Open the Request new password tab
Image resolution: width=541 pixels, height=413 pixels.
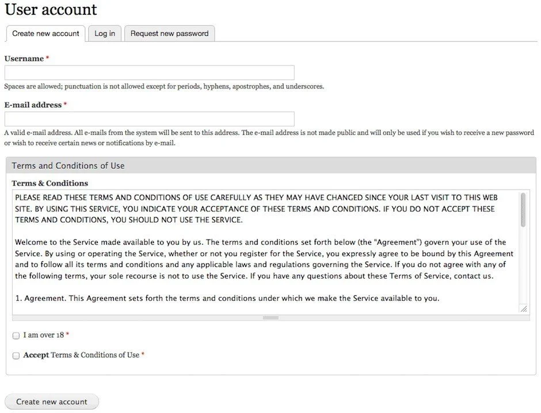click(169, 33)
